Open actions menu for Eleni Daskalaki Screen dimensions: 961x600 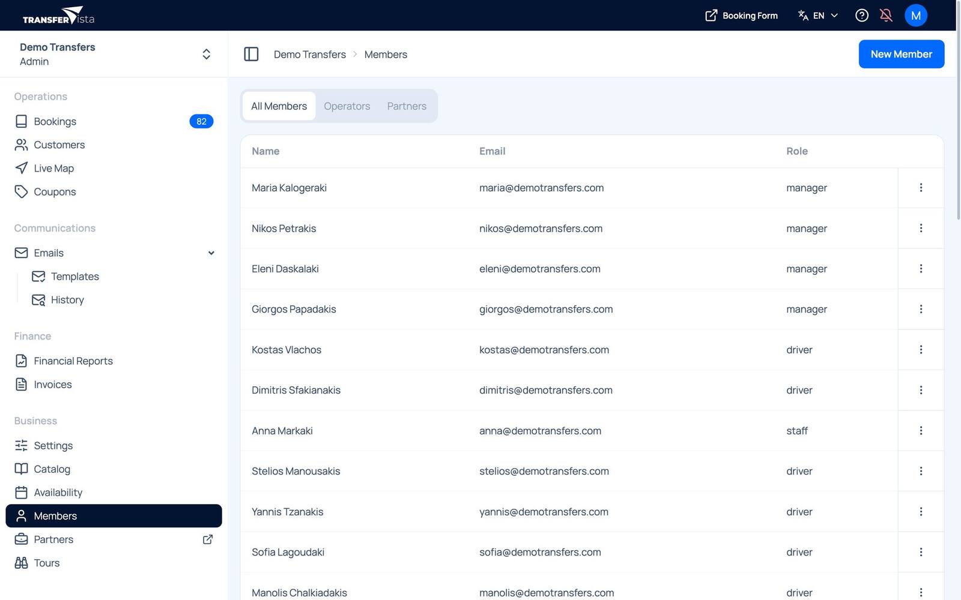[921, 269]
